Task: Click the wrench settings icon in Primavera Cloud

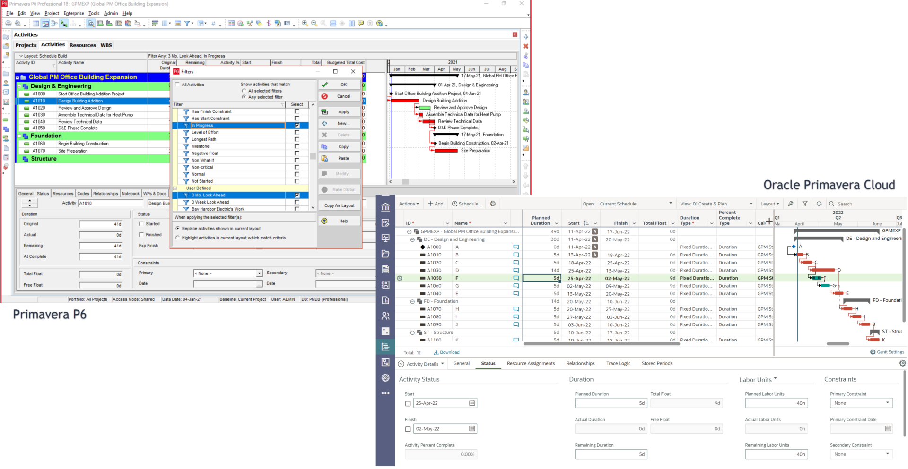Action: coord(791,204)
